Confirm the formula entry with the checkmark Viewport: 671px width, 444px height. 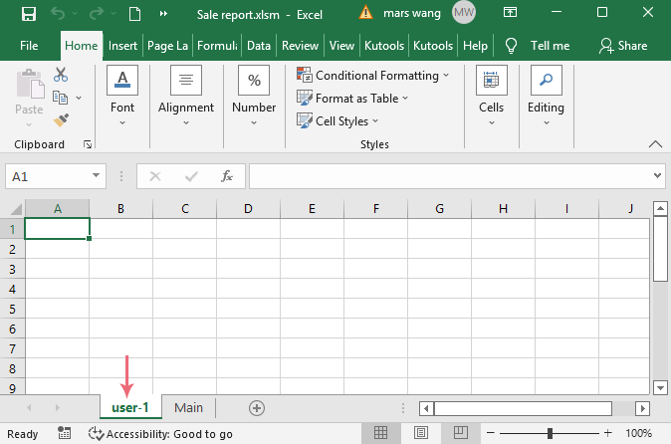[191, 176]
